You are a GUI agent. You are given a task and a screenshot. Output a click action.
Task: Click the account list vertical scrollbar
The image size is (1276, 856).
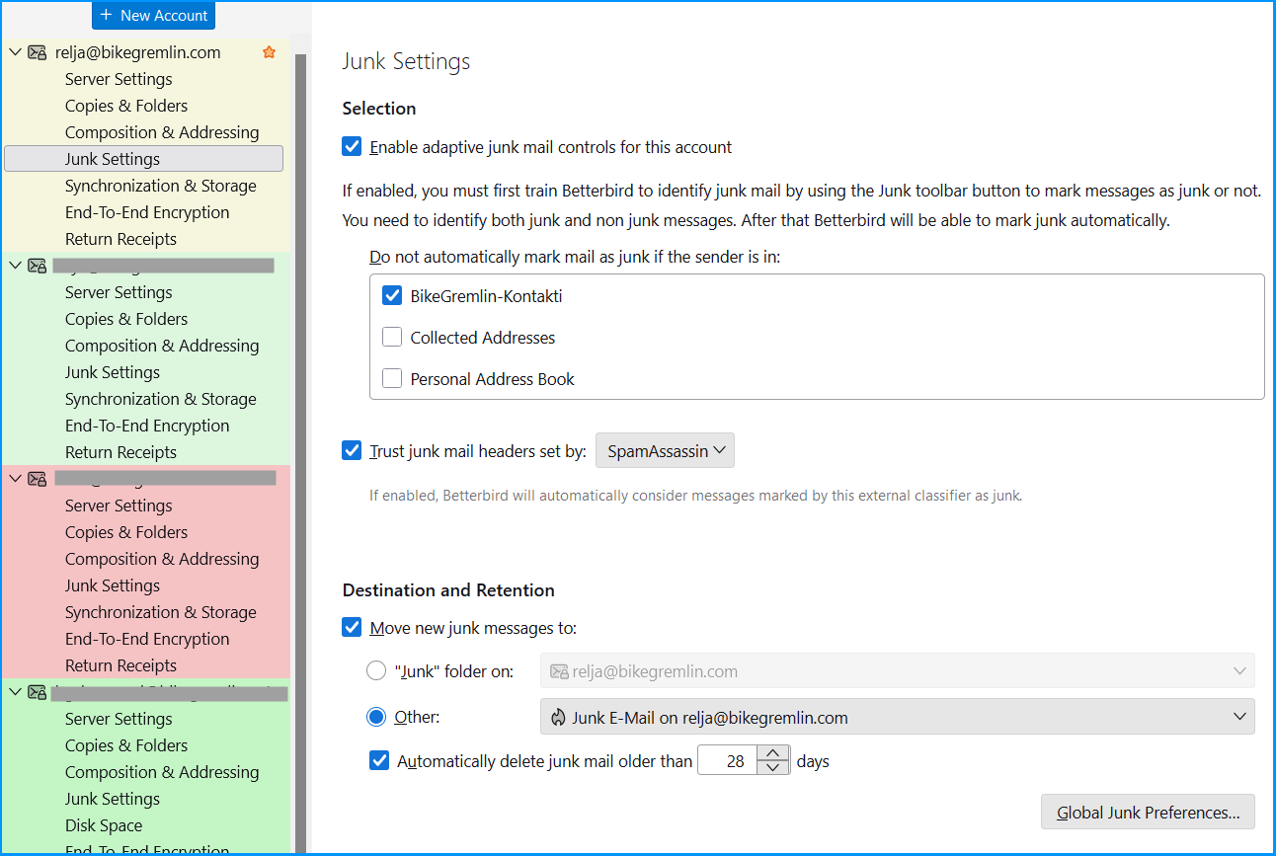pos(301,454)
